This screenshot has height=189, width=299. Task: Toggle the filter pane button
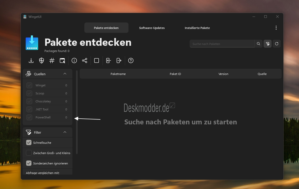pos(268,44)
